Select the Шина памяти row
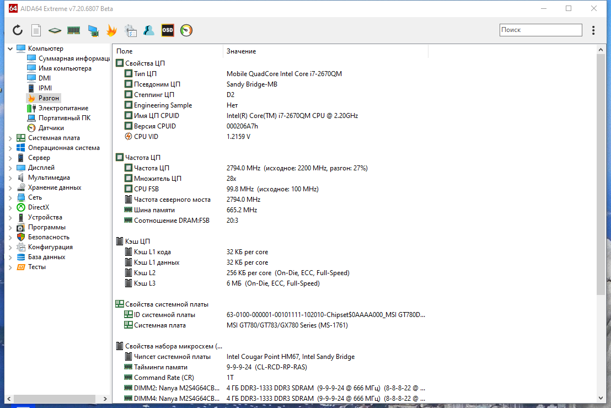 point(270,210)
